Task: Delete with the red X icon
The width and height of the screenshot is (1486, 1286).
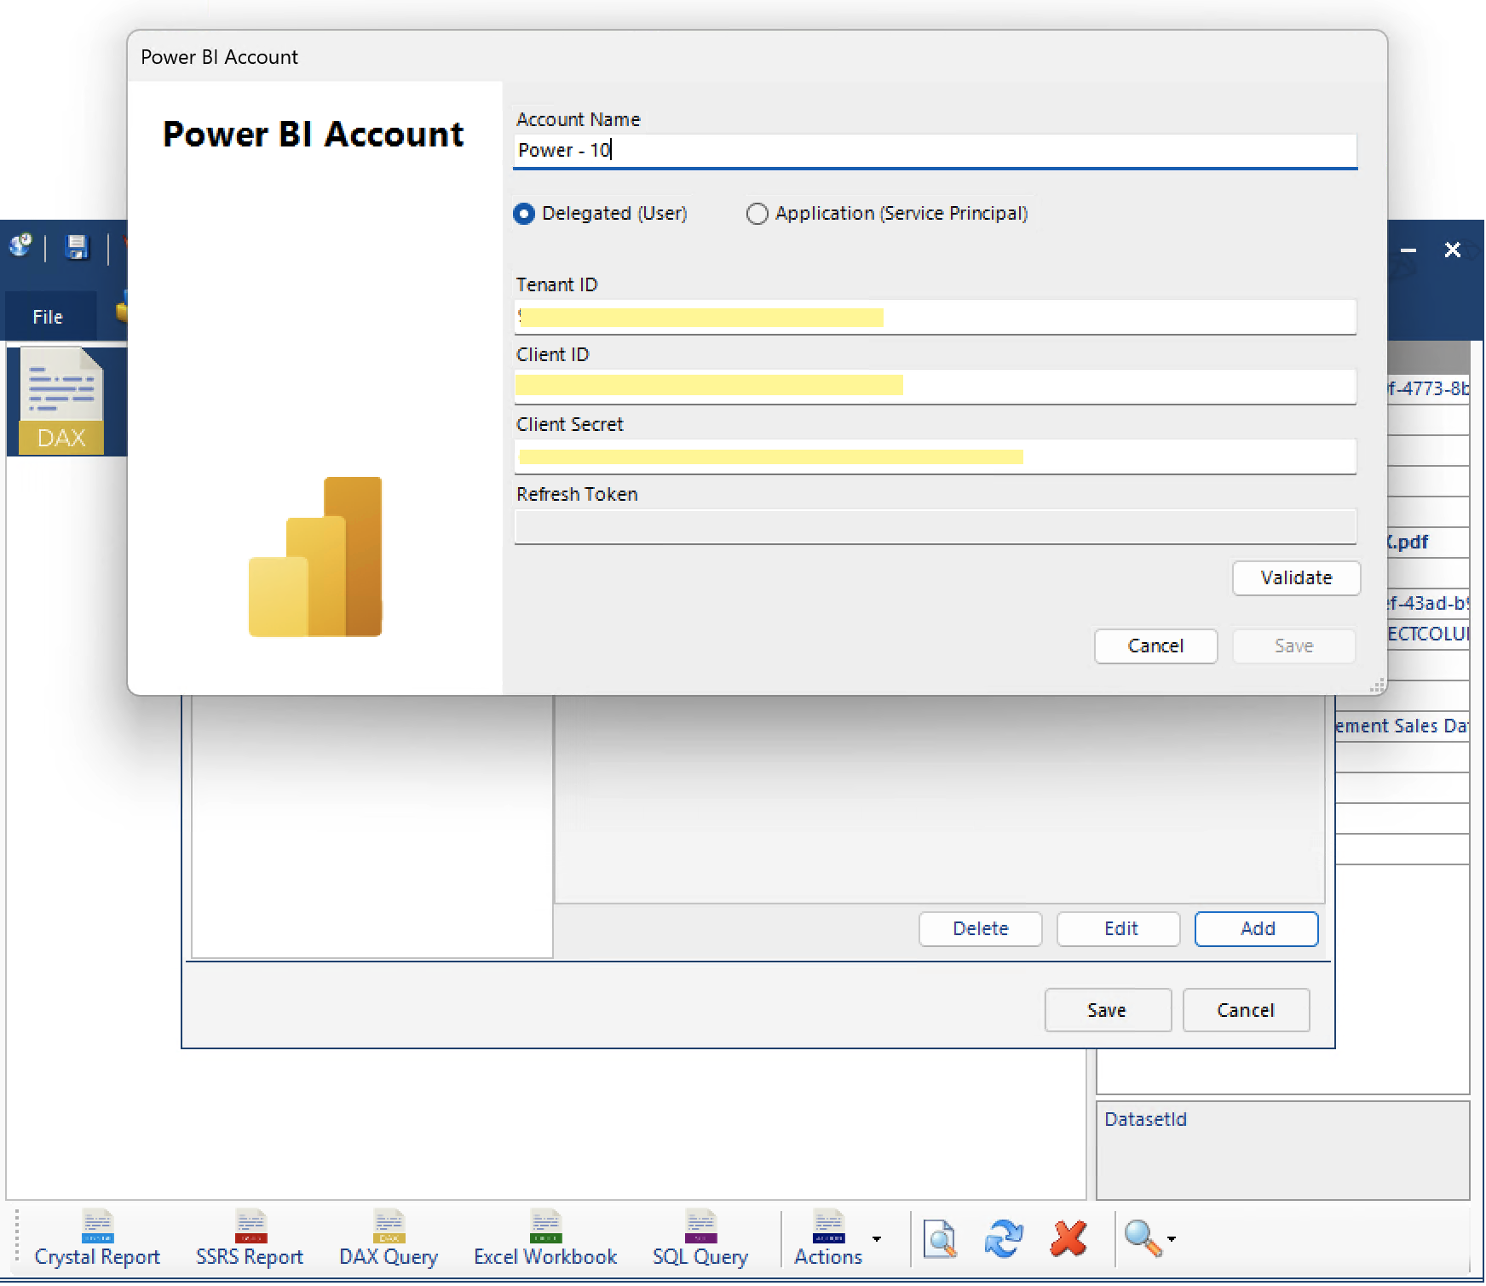Action: (x=1068, y=1239)
